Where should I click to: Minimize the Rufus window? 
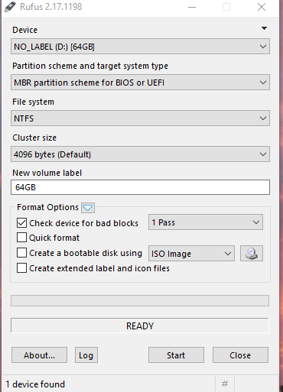click(192, 7)
